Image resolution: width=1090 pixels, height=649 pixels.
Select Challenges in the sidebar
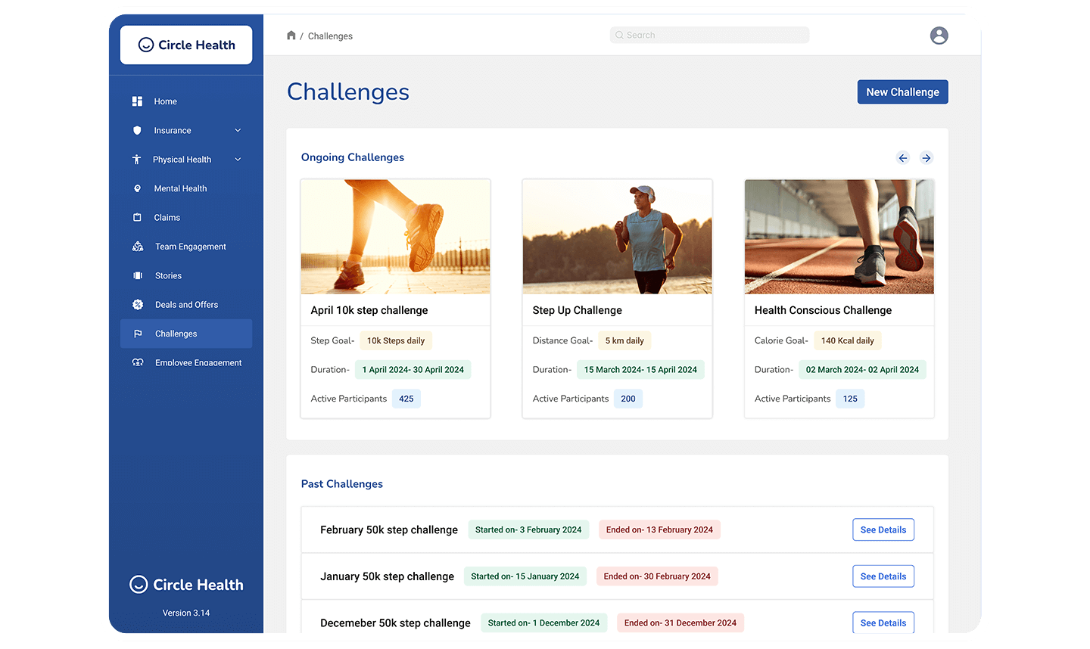pos(186,334)
